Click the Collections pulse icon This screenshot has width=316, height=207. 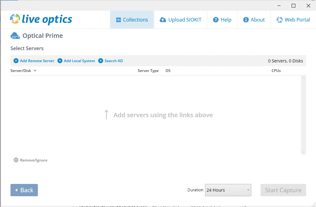(118, 20)
